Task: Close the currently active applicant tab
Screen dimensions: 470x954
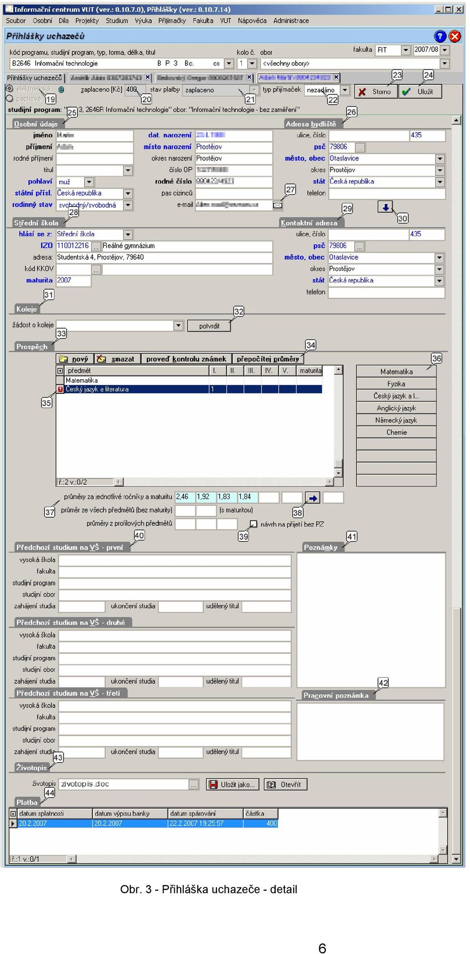Action: point(336,77)
